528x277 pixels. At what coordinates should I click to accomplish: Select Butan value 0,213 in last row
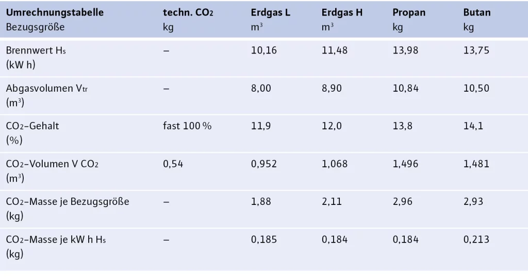[476, 239]
